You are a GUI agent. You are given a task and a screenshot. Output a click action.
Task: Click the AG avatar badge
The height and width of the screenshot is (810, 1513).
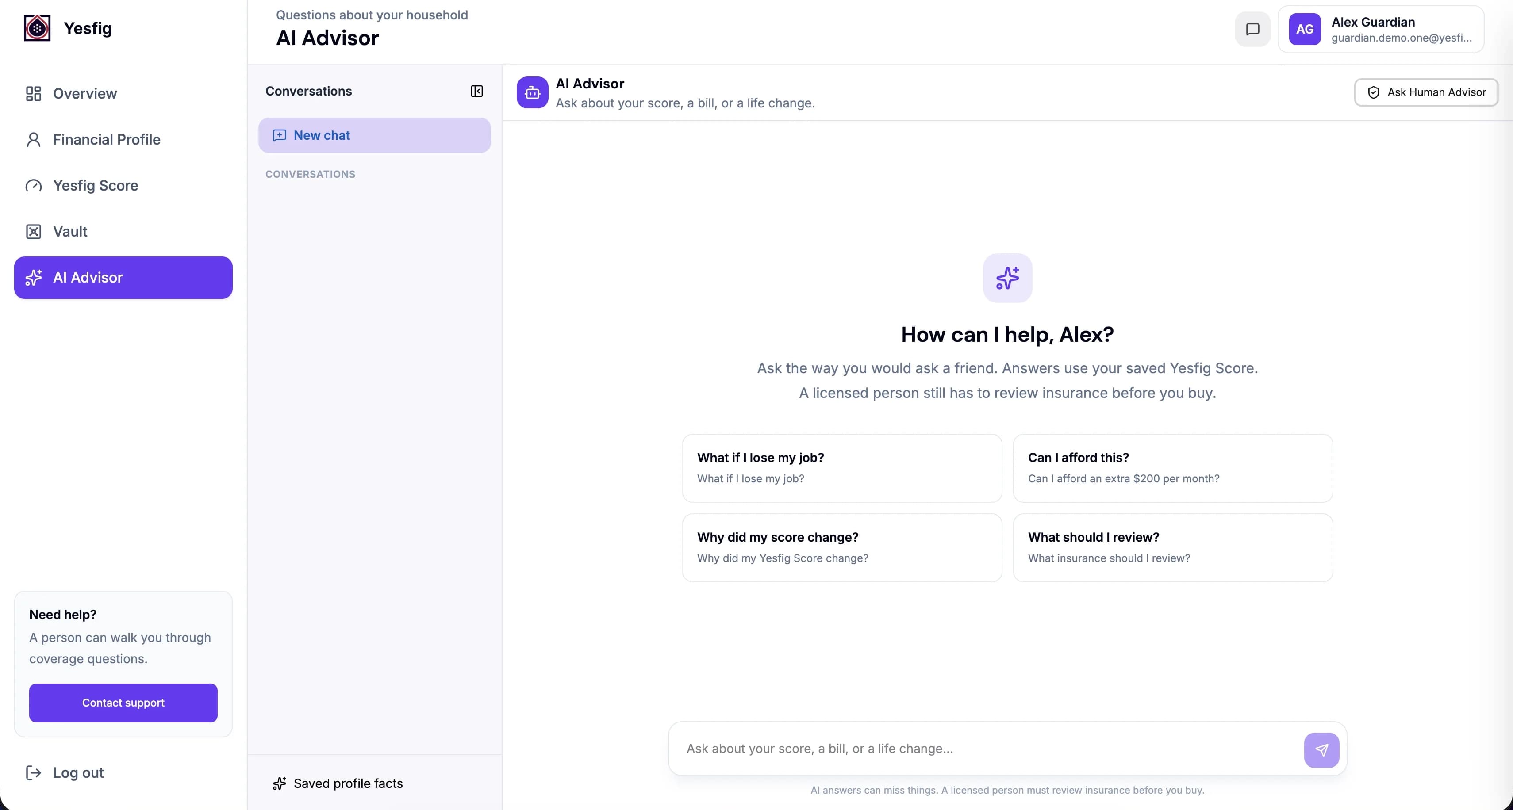1305,29
